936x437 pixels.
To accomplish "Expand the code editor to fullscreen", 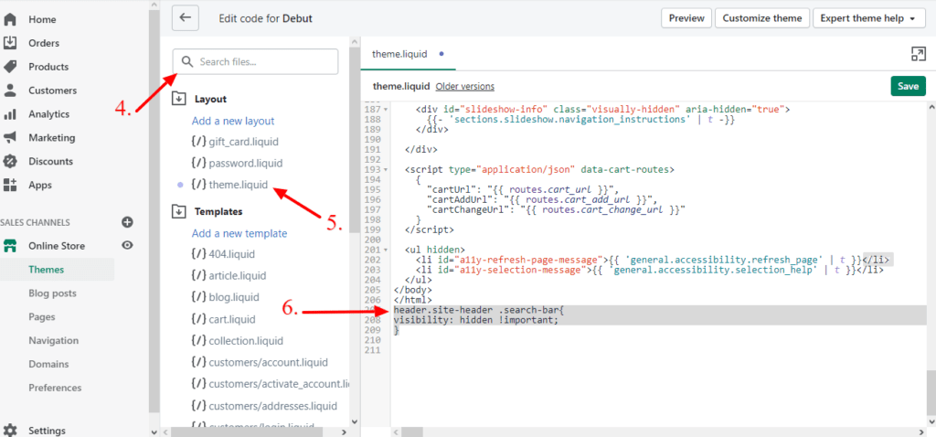I will coord(918,54).
